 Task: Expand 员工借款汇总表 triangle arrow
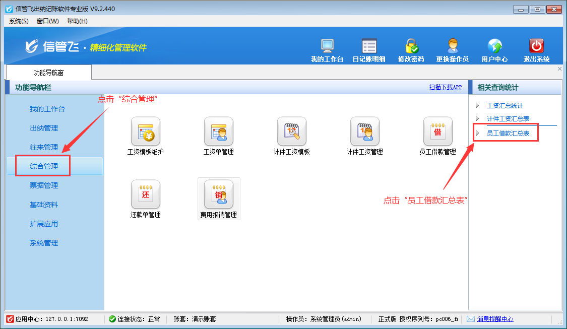coord(478,134)
